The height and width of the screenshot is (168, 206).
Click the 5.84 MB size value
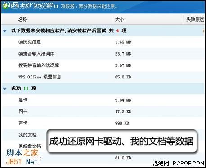(123, 100)
